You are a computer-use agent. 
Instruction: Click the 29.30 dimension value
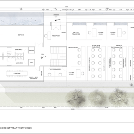[73, 109]
